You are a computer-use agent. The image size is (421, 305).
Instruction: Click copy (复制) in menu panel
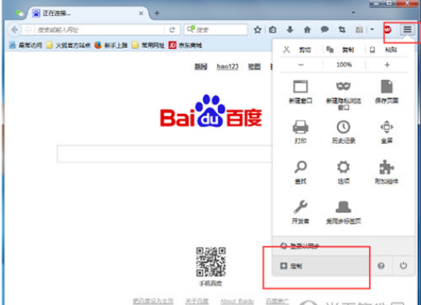coord(344,50)
